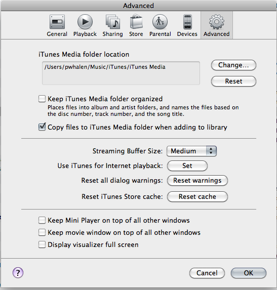The width and height of the screenshot is (277, 290).
Task: Click the Reset warnings button
Action: click(x=197, y=180)
